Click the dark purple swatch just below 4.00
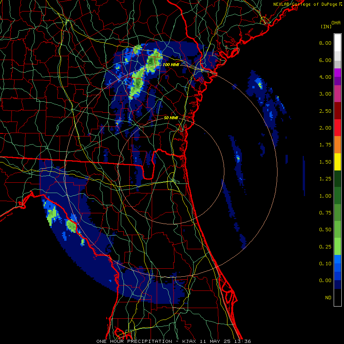 tap(338, 81)
